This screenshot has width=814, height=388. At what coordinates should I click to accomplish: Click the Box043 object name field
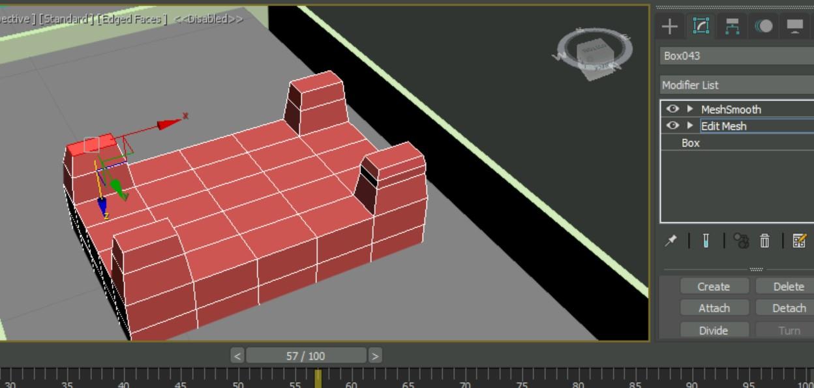[x=737, y=55]
